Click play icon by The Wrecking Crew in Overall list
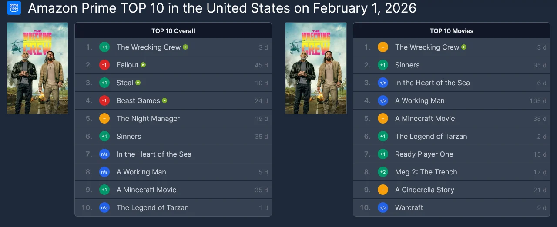The image size is (557, 227). coord(185,47)
